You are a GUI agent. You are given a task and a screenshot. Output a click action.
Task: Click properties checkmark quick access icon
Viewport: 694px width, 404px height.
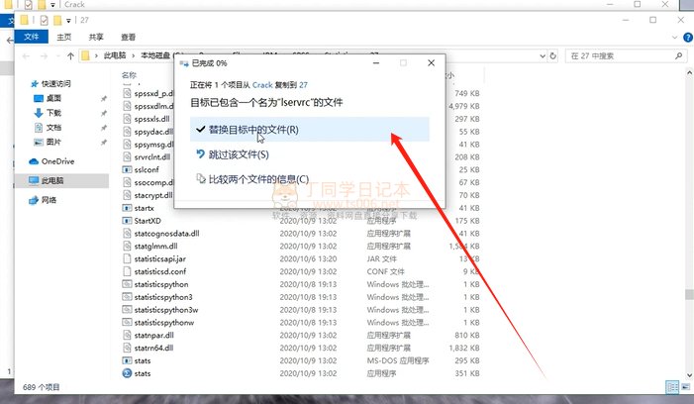44,21
